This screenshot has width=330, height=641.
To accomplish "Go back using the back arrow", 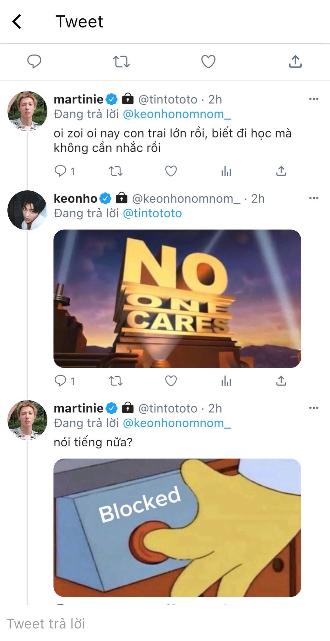I will [x=17, y=22].
